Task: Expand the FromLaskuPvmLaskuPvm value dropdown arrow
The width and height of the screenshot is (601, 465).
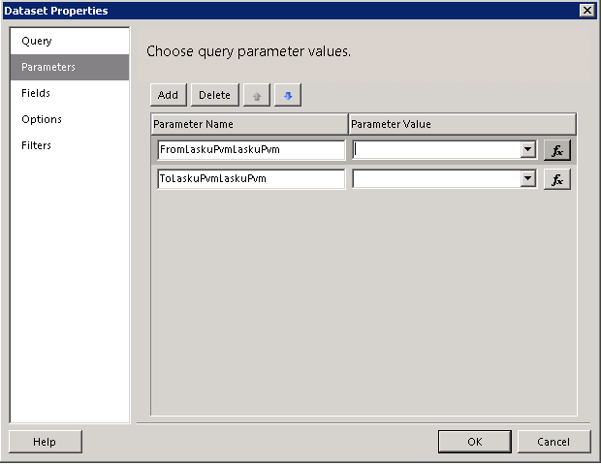Action: pyautogui.click(x=528, y=150)
